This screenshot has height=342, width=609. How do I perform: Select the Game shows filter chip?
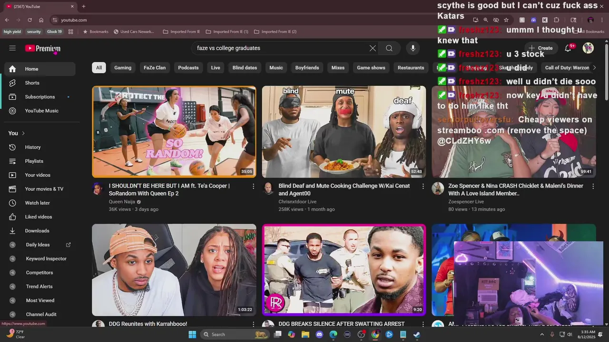pos(371,67)
